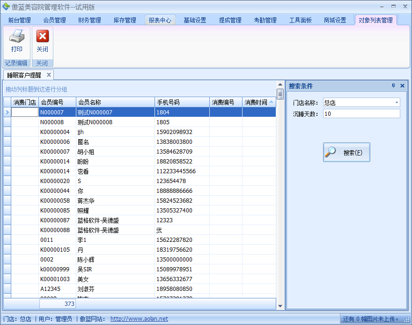The height and width of the screenshot is (325, 412).
Task: Click the red Close (关闭) icon
Action: 43,37
